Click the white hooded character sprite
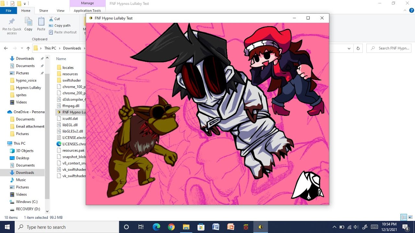The image size is (415, 233). click(308, 186)
